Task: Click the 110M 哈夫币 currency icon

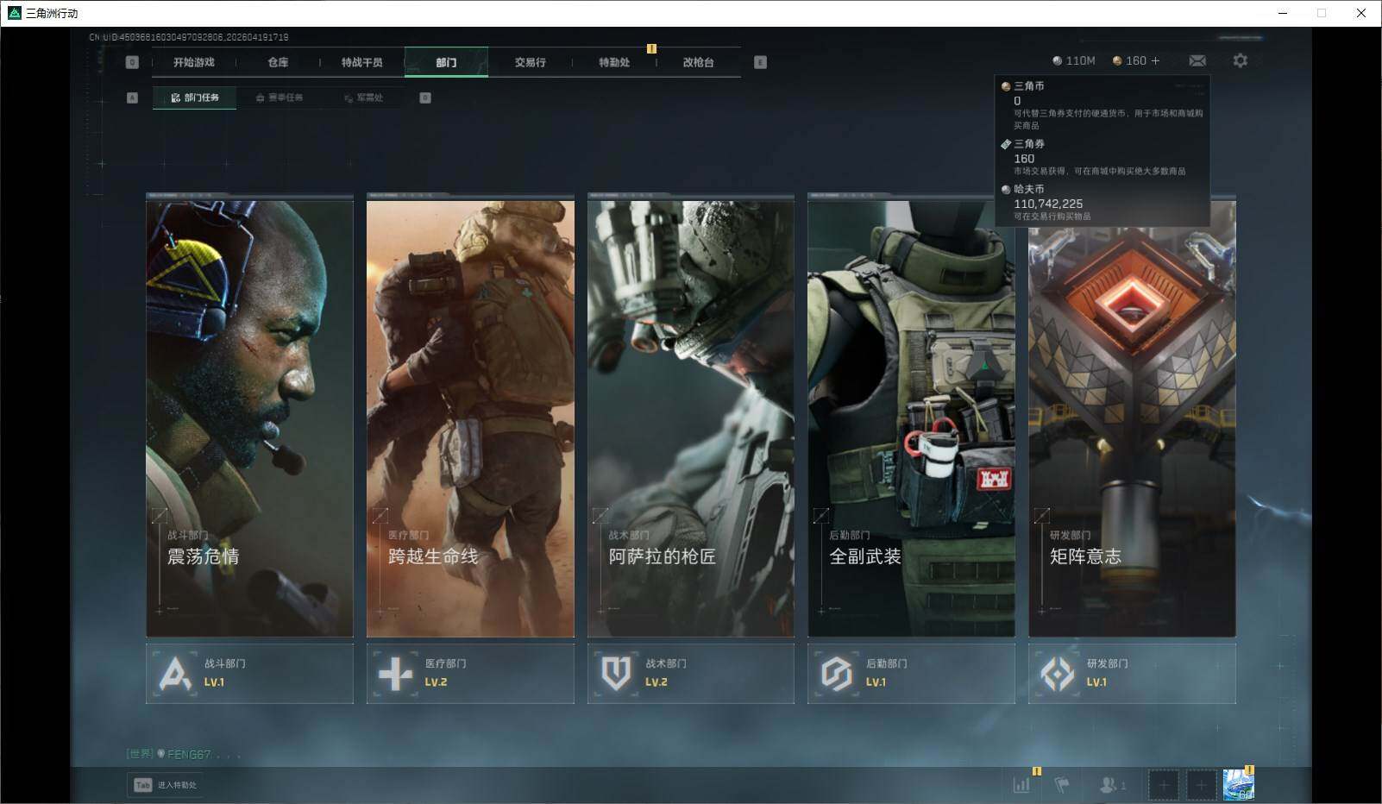Action: point(1058,61)
